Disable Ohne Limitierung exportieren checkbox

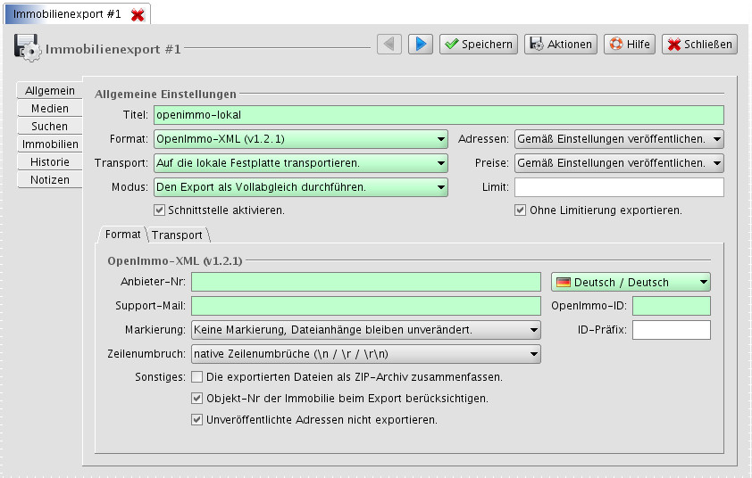520,210
